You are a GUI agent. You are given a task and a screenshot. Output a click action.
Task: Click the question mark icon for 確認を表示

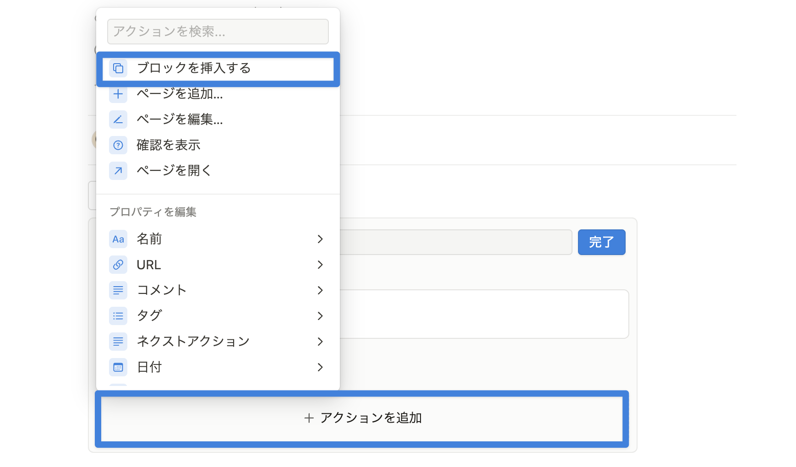tap(118, 145)
